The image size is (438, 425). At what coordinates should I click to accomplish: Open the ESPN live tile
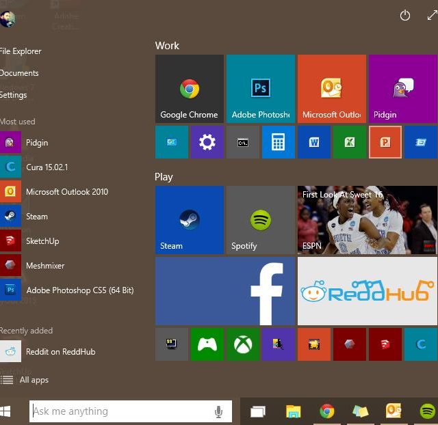coord(368,220)
